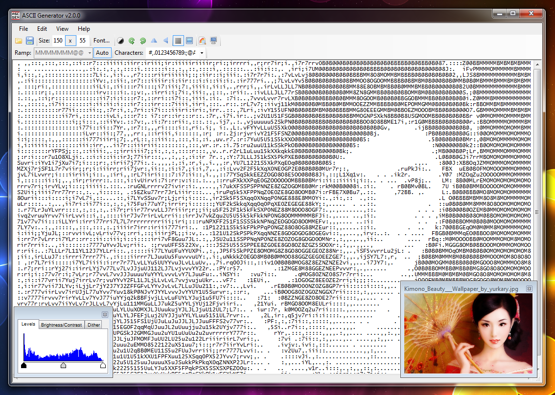Open the color preview magnifier icon

click(202, 41)
